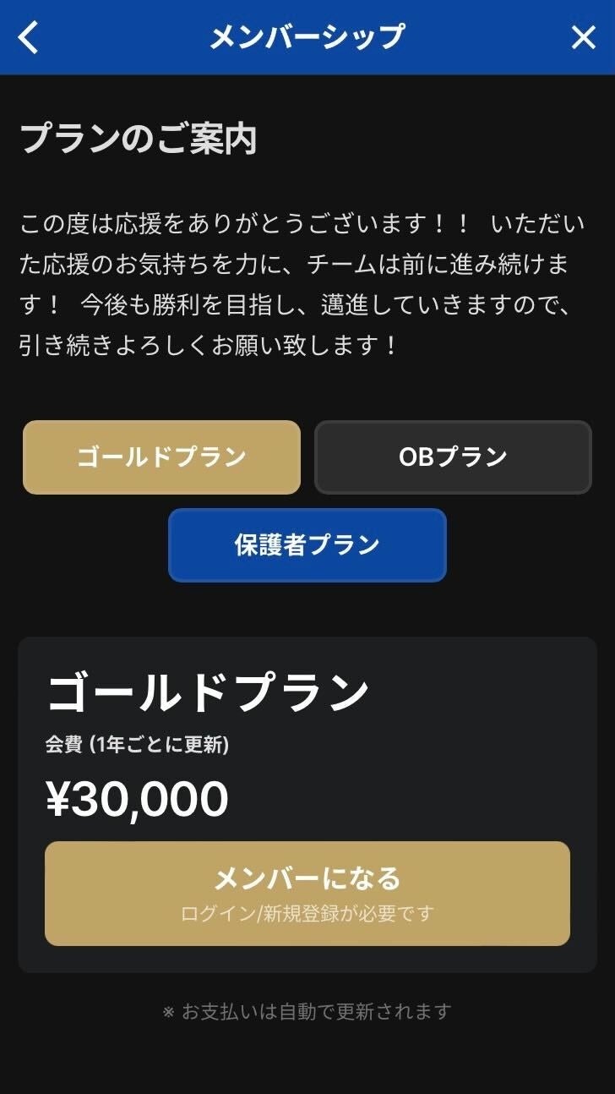
Task: Select the ゴールドプラン plan tab
Action: point(161,457)
